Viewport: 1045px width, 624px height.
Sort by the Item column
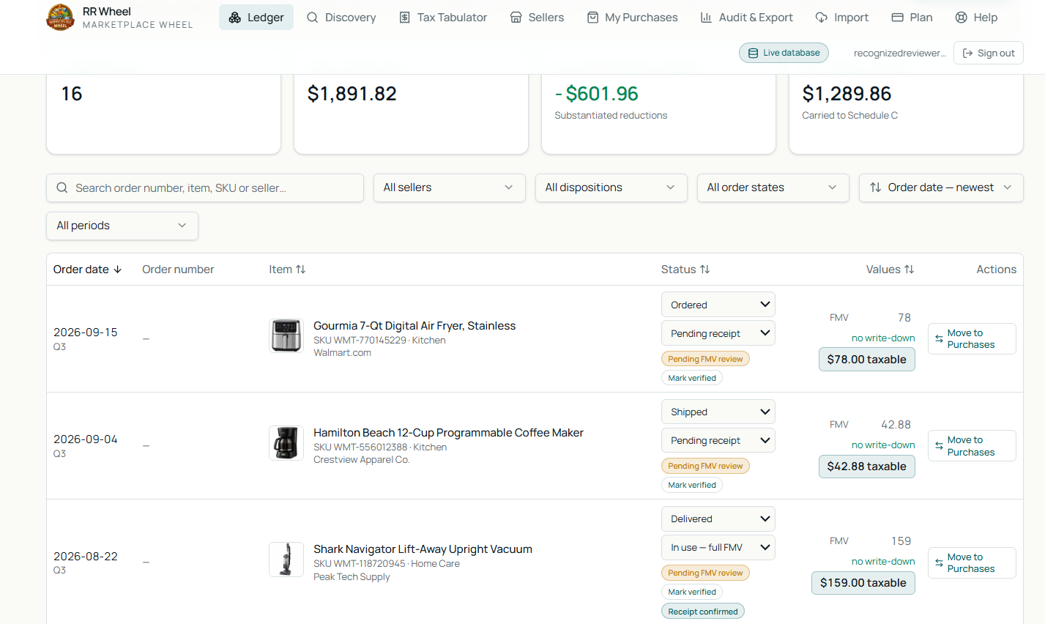(287, 270)
